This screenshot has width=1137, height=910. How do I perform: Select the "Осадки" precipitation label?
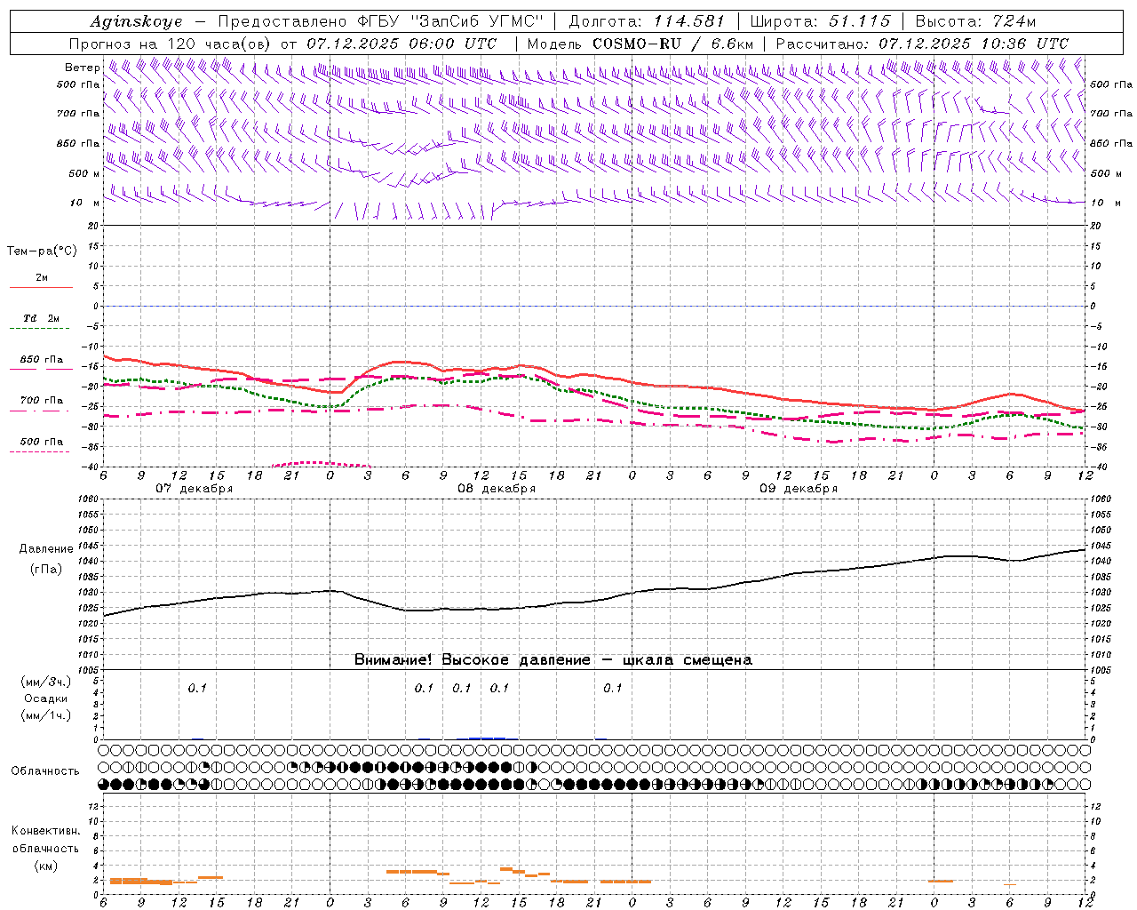(45, 698)
